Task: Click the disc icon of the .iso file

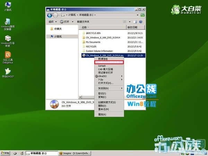Action: [84, 55]
